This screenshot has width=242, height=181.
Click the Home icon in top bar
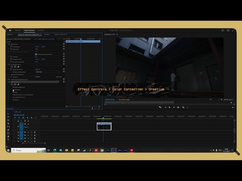[x=10, y=30]
